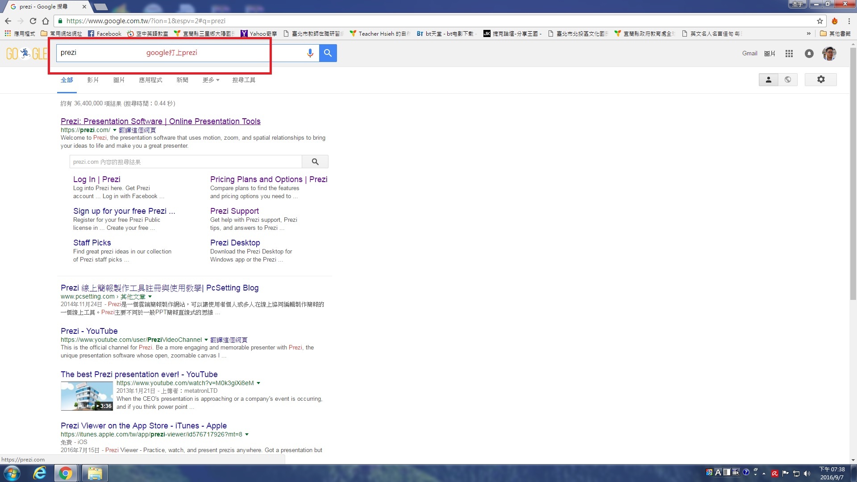Open Pricing Plans and Options link
Image resolution: width=857 pixels, height=482 pixels.
coord(269,179)
